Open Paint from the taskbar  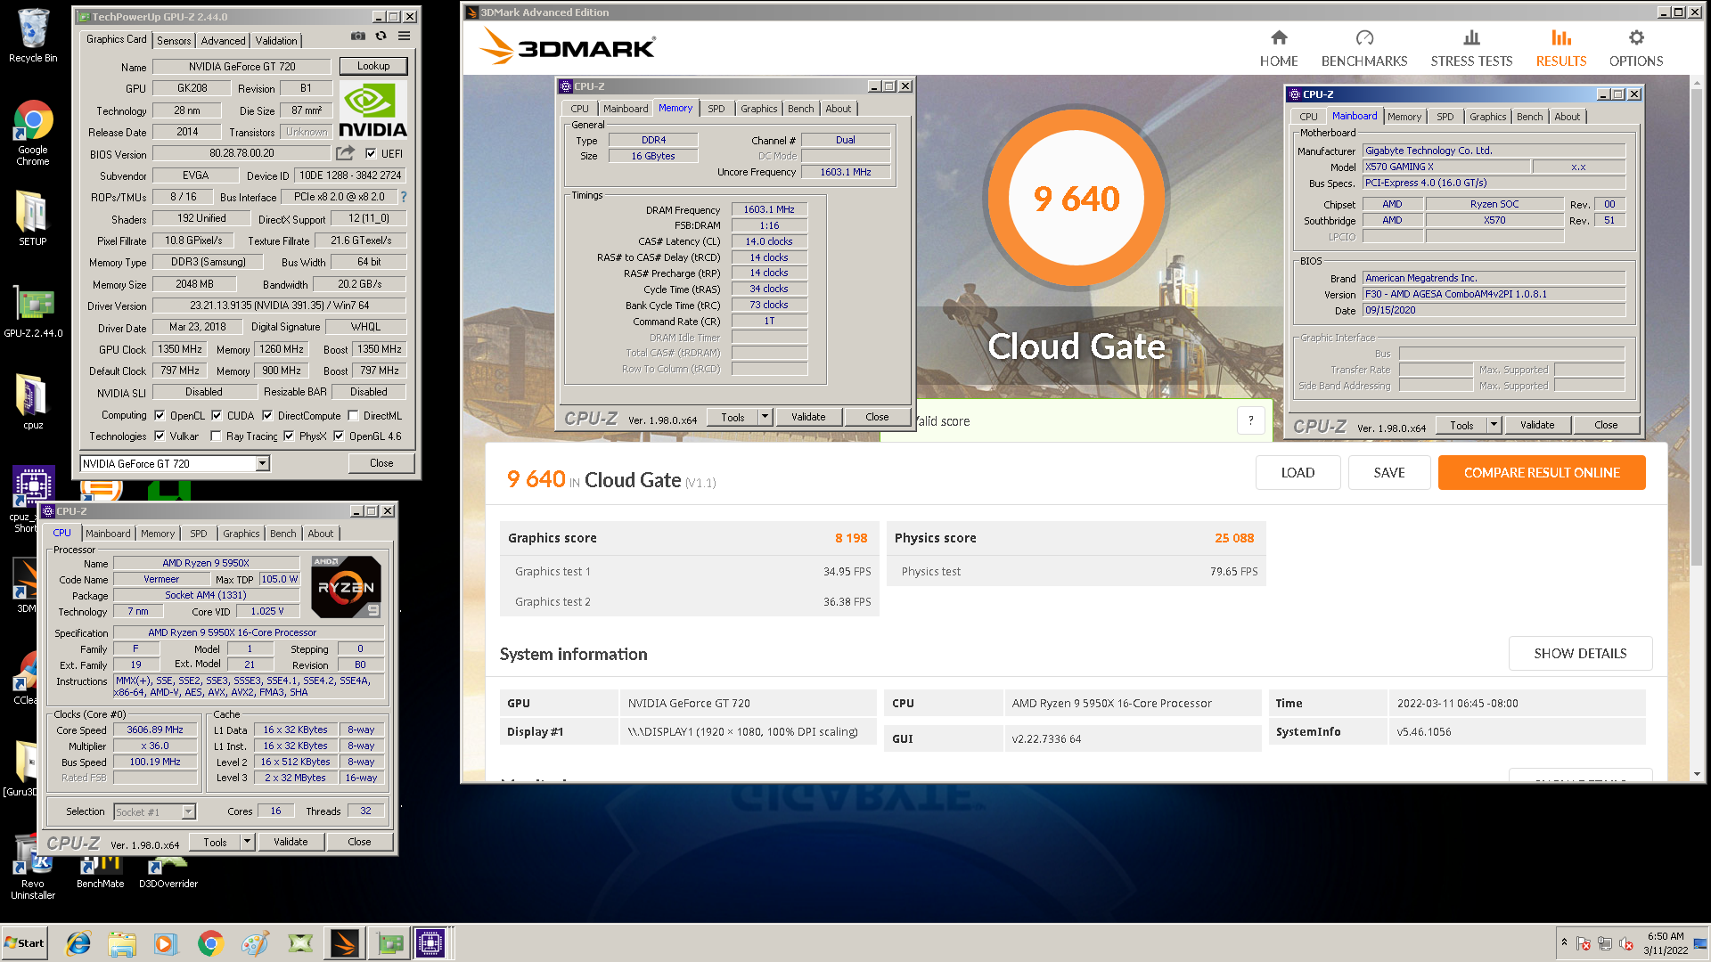255,943
